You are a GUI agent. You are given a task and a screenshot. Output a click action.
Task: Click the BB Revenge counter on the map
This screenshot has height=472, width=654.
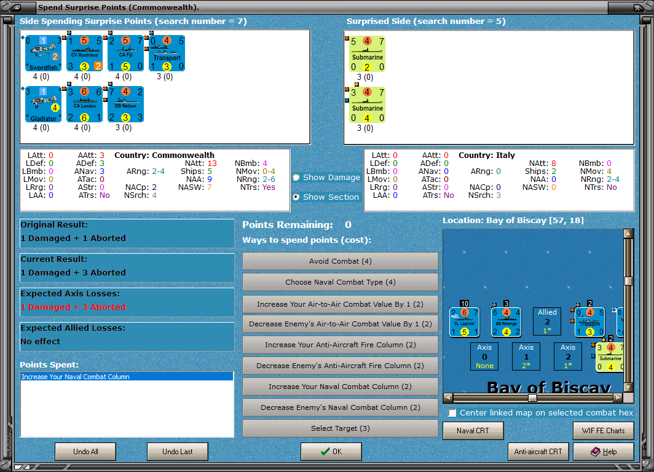click(x=506, y=322)
